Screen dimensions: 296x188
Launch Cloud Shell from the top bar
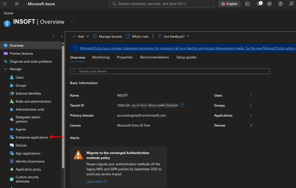pyautogui.click(x=247, y=4)
